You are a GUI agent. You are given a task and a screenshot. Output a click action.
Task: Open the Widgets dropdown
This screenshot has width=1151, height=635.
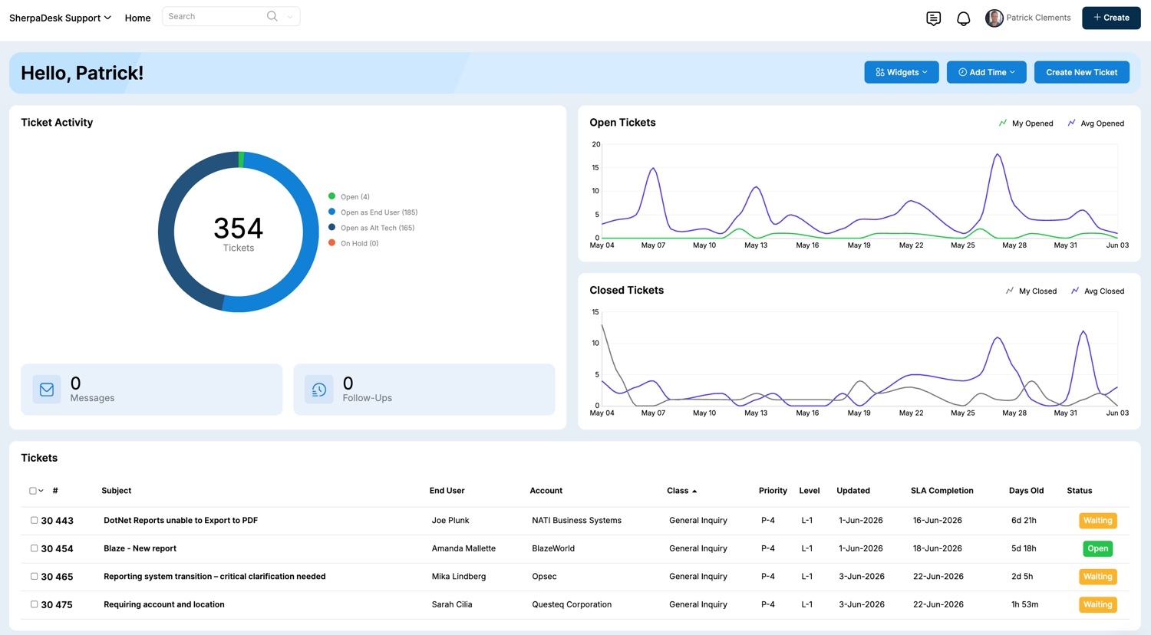[x=902, y=72]
